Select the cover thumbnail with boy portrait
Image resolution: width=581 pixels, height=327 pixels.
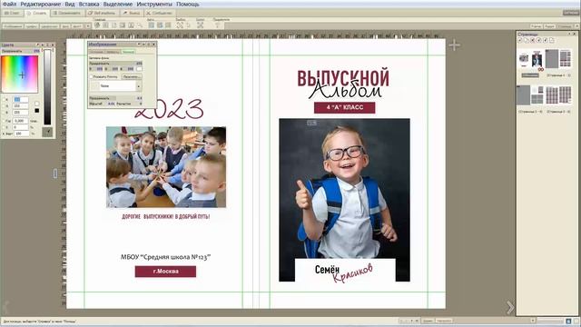537,59
